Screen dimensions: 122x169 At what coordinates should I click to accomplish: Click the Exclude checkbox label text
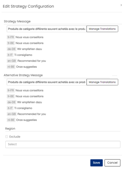(x=15, y=137)
